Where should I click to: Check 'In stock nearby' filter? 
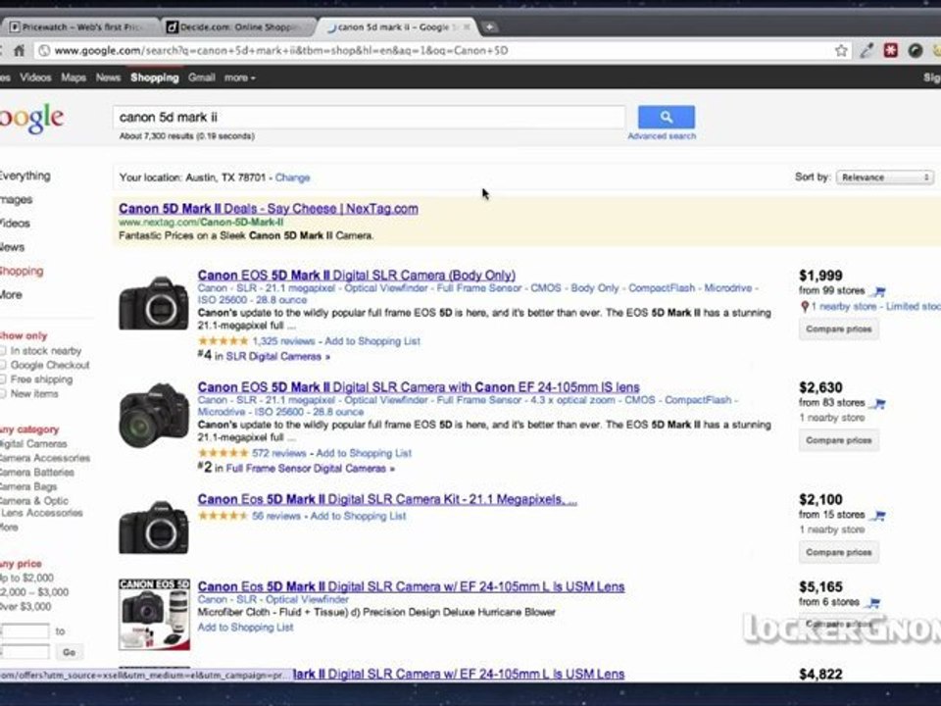[x=2, y=351]
